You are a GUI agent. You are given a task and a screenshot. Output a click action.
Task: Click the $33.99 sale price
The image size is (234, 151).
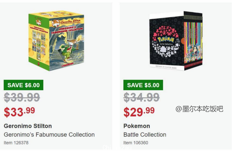pyautogui.click(x=19, y=112)
